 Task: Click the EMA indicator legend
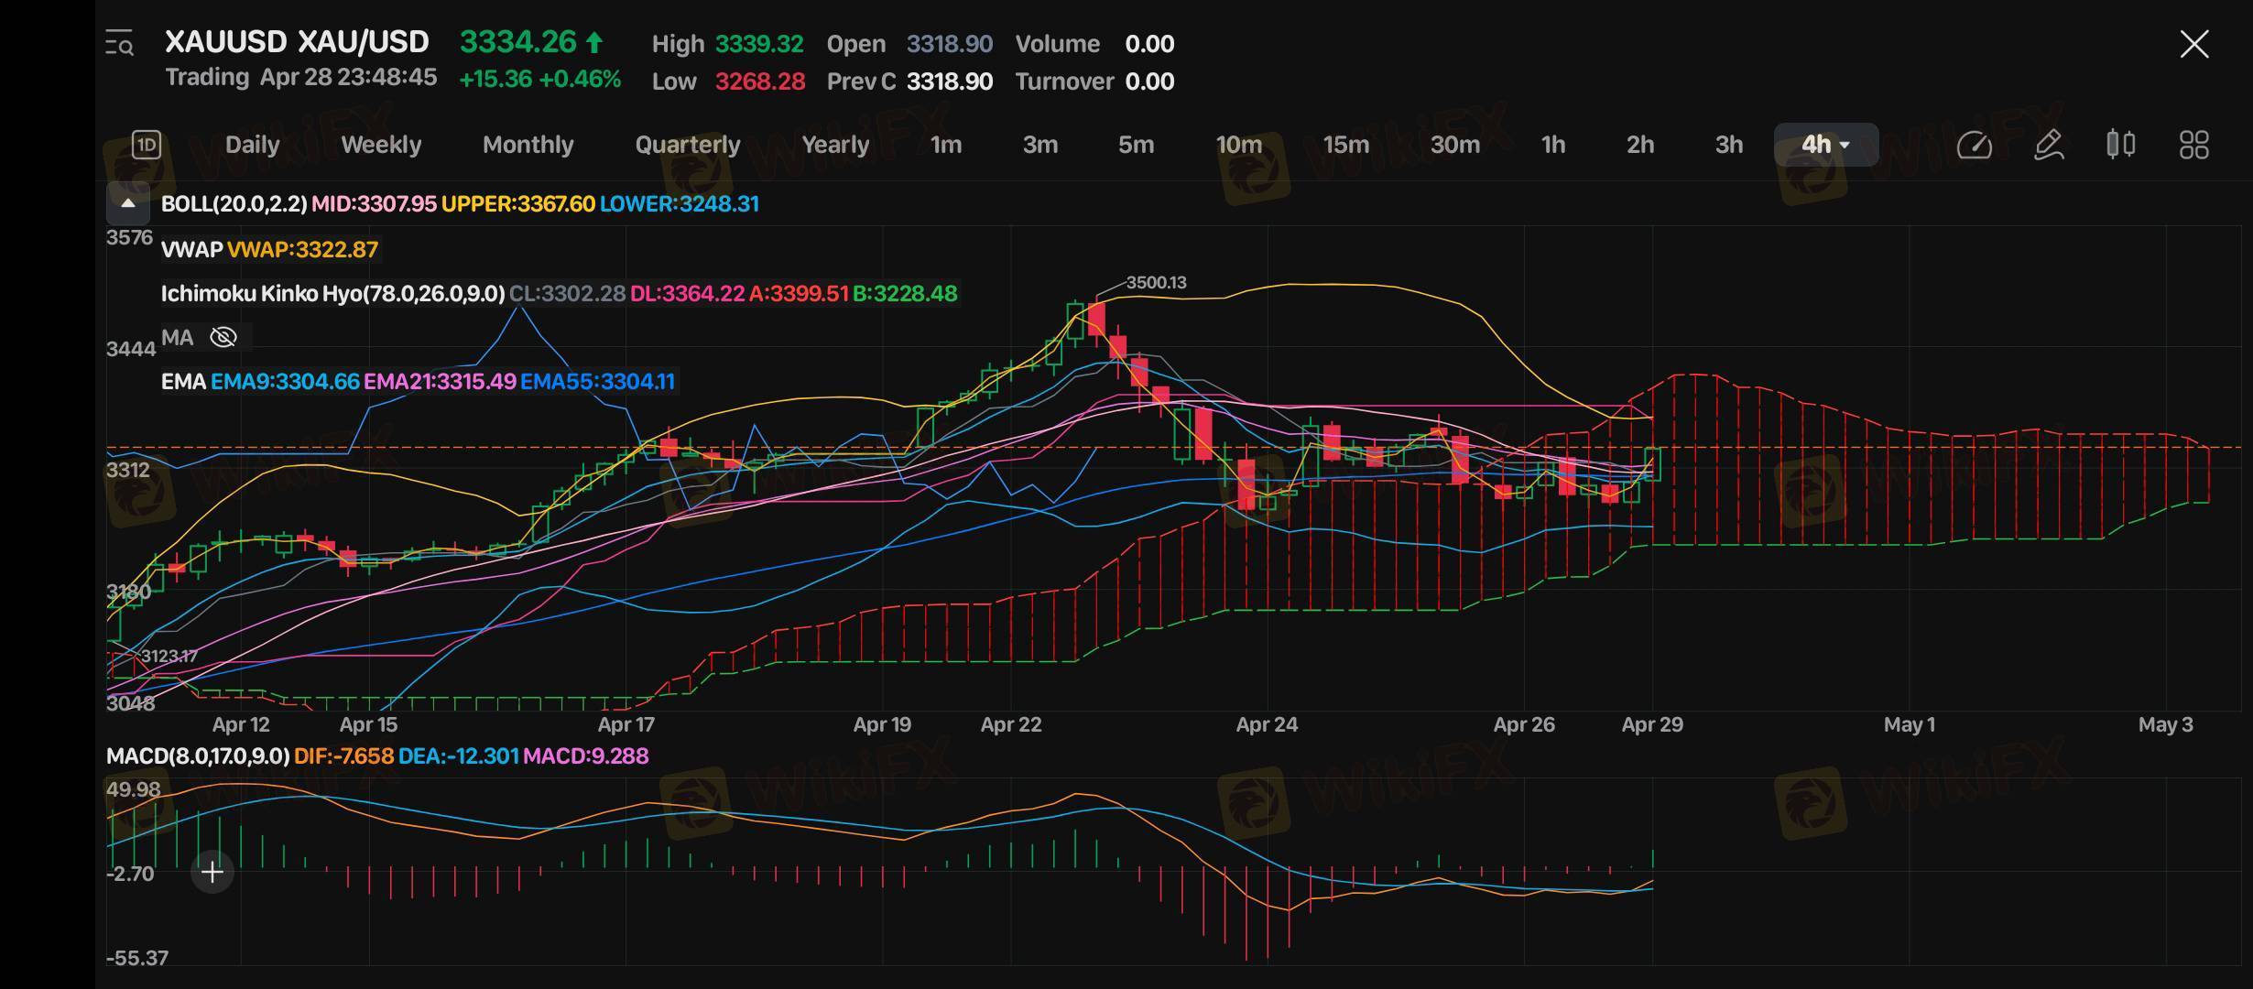(x=183, y=382)
